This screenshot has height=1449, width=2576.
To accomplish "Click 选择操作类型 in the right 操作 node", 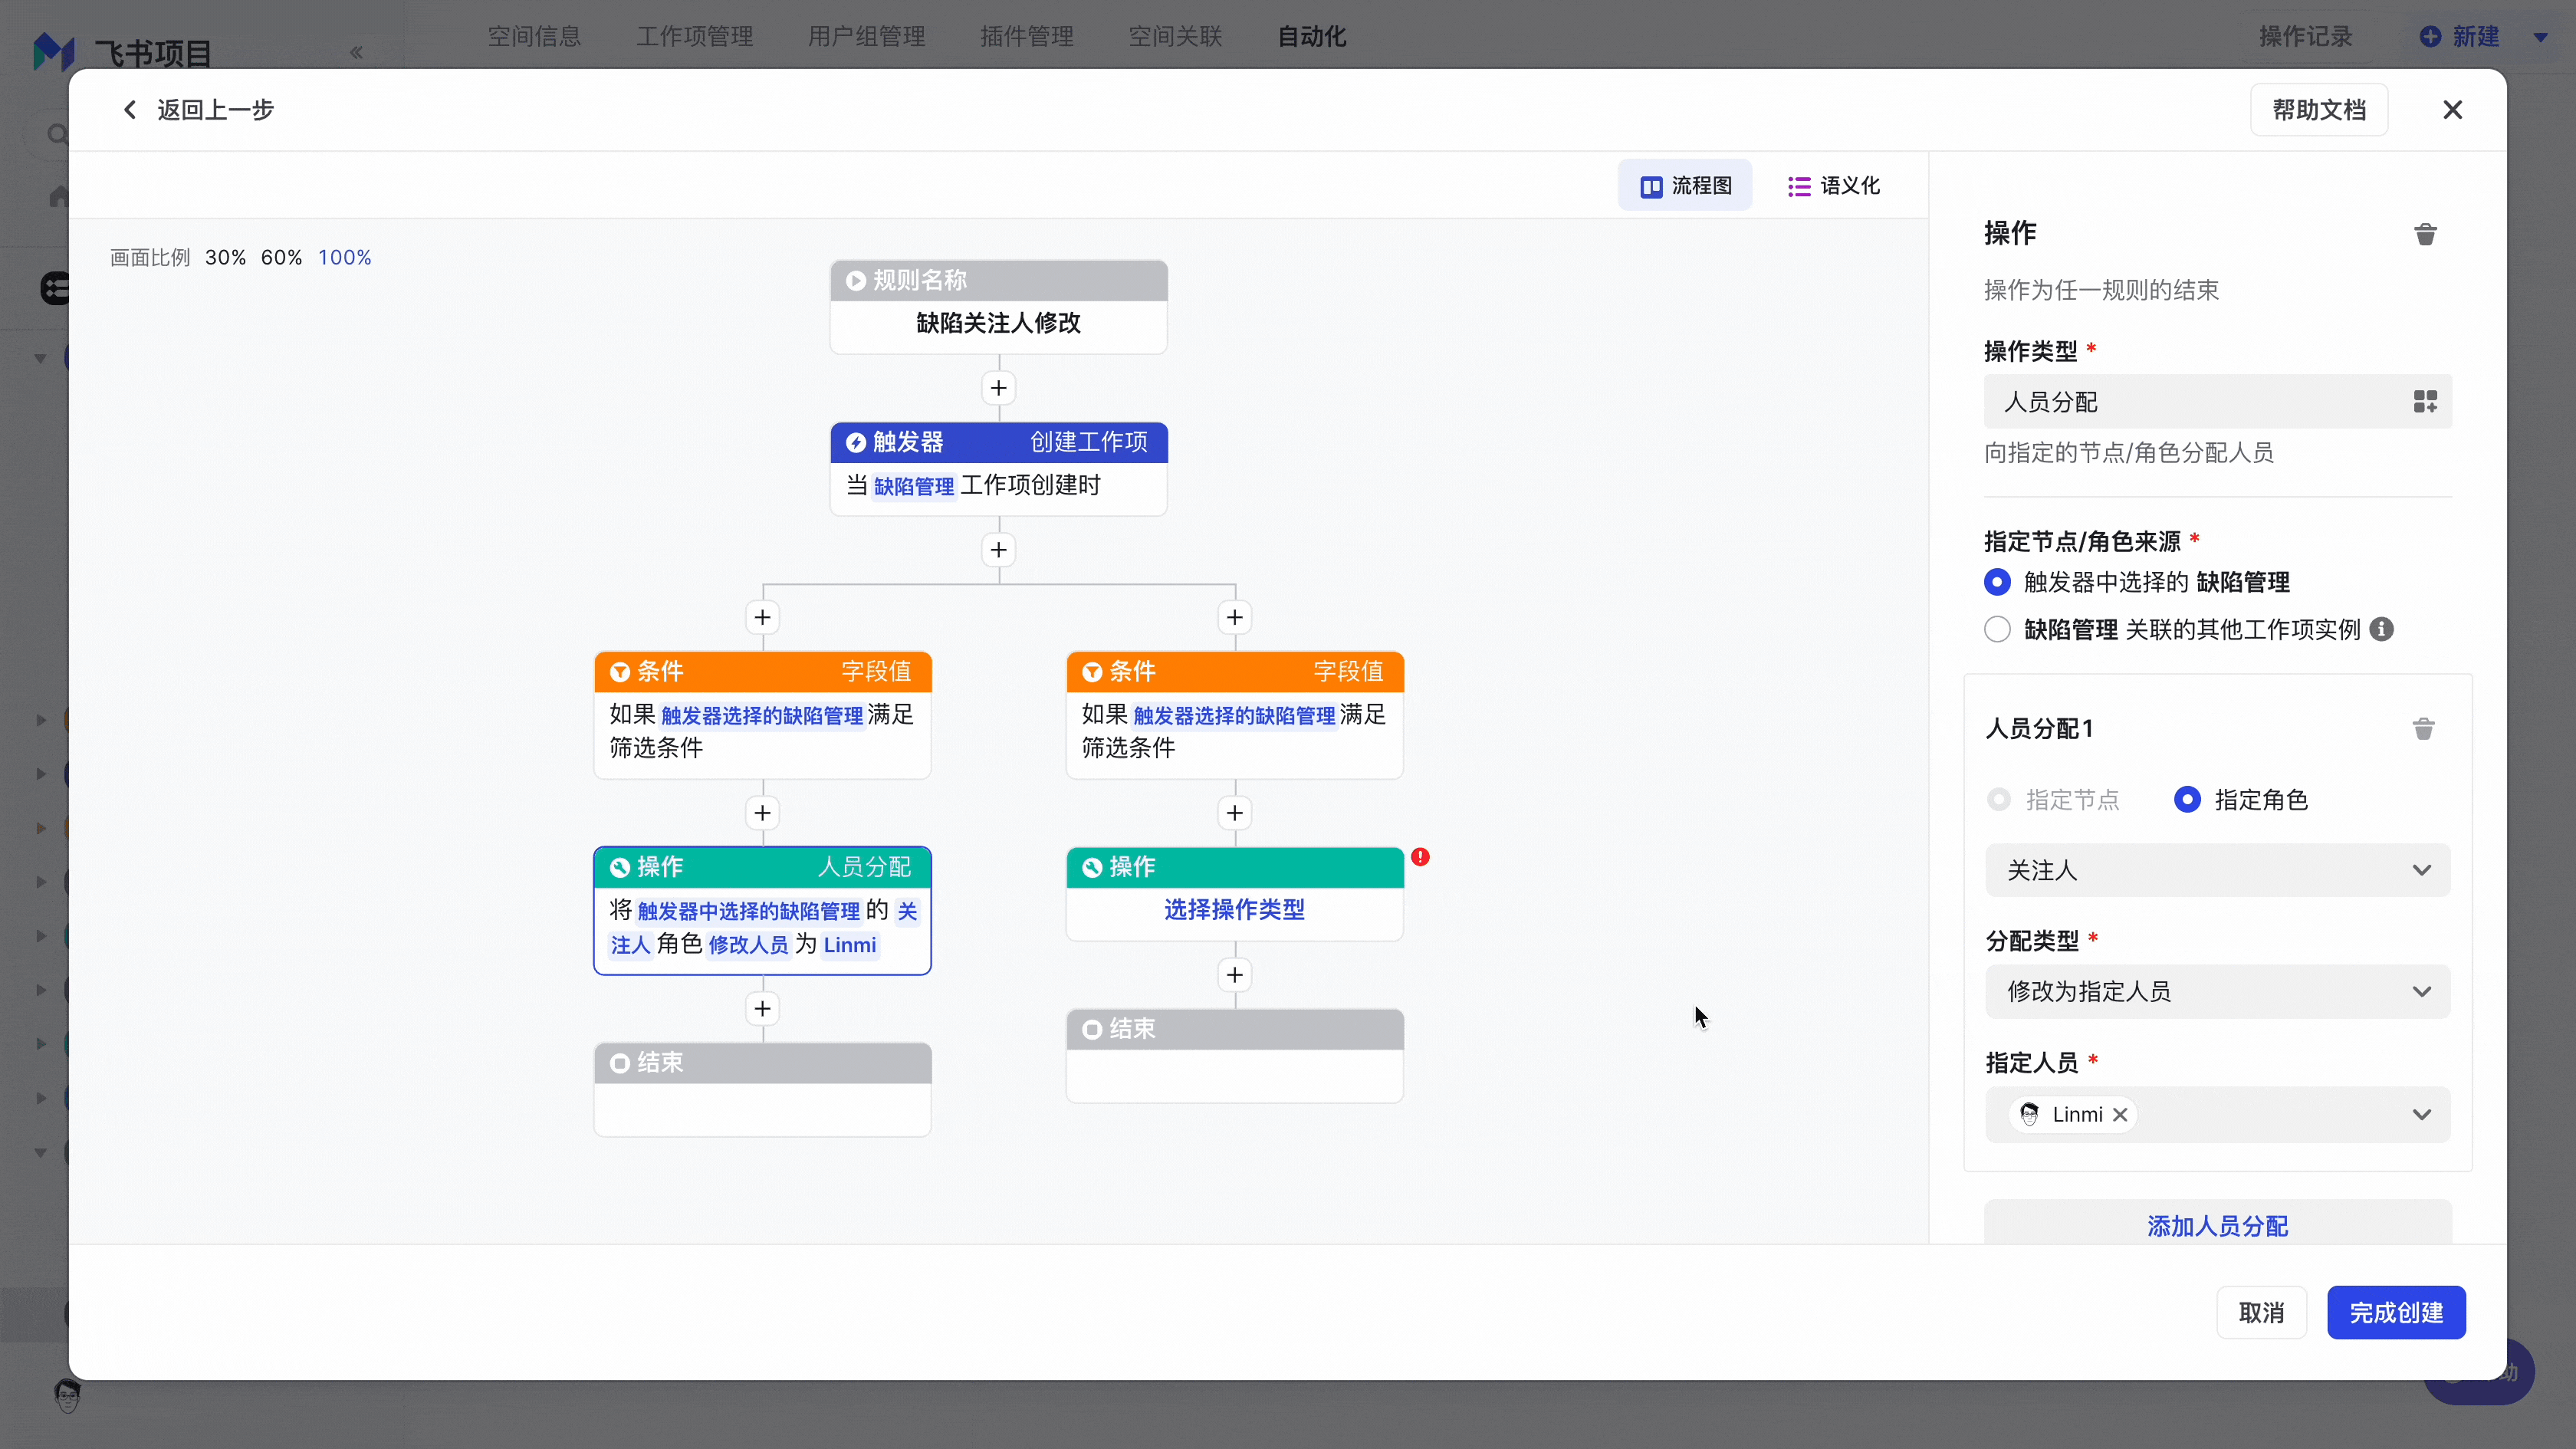I will tap(1234, 909).
